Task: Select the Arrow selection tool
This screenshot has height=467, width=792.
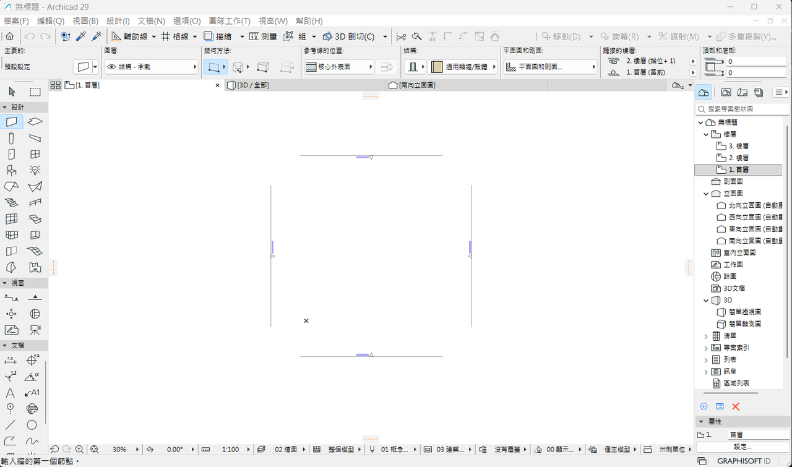Action: click(12, 92)
